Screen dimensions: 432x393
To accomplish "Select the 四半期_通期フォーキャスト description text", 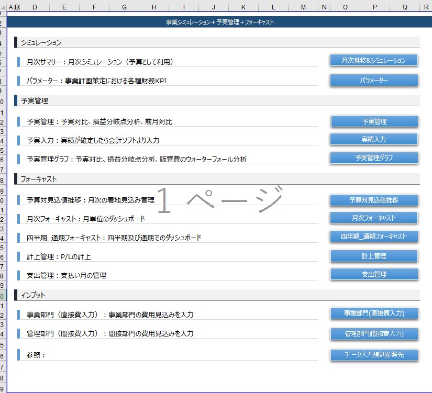I will click(x=114, y=238).
